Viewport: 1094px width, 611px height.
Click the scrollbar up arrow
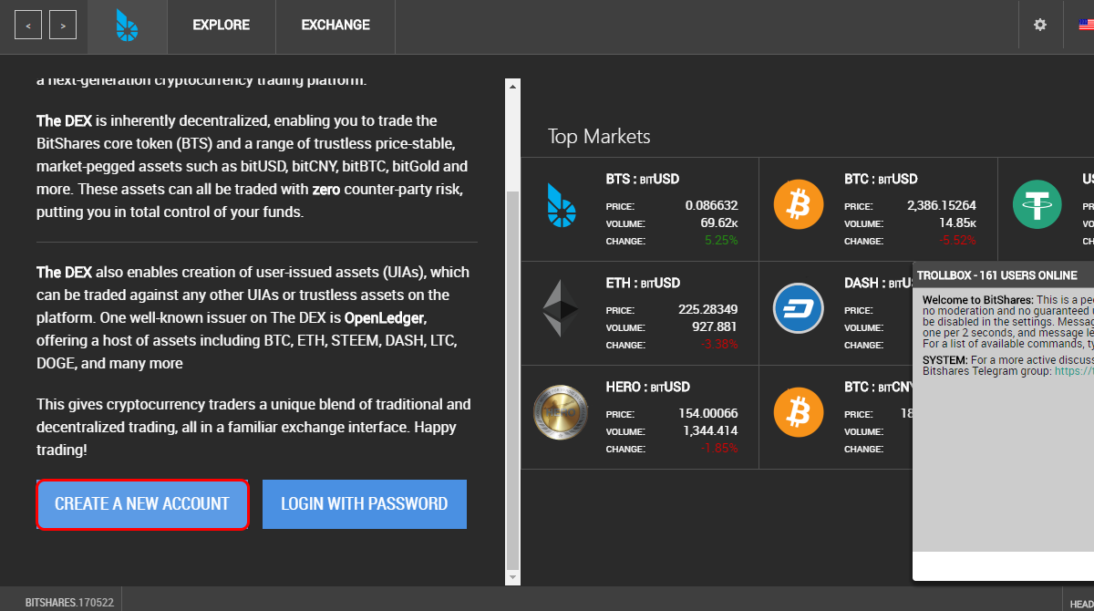[x=512, y=86]
